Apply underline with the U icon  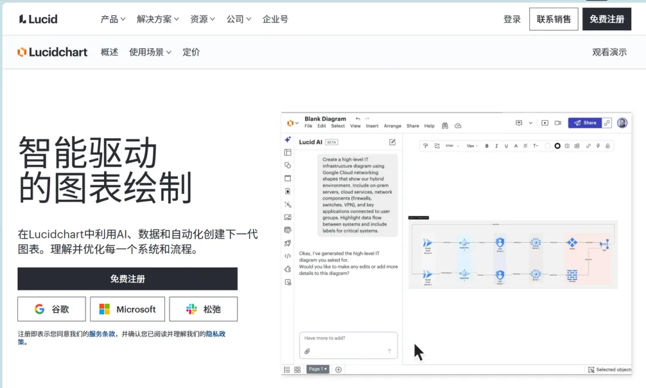pos(506,146)
